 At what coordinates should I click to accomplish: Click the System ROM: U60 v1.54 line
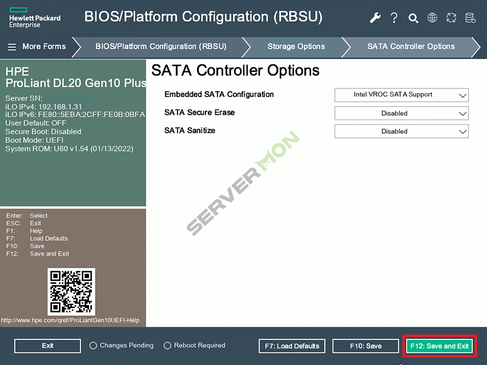69,149
